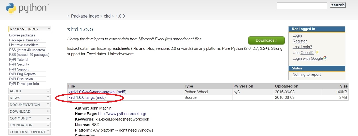The width and height of the screenshot is (358, 136).
Task: Open the python-excel.org home page link
Action: [122, 114]
